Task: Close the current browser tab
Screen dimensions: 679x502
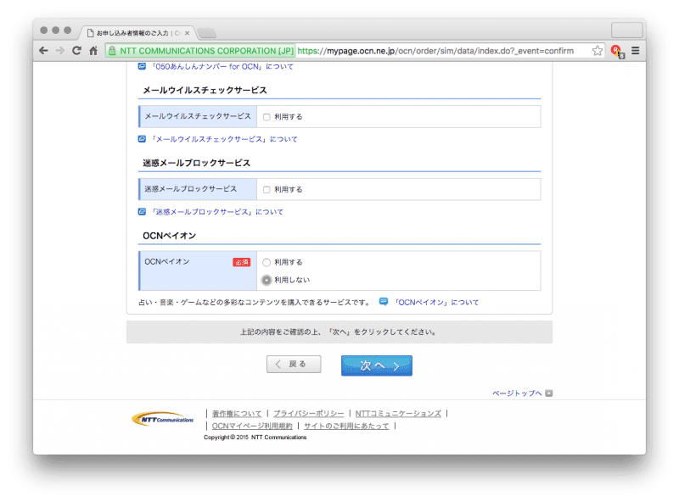Action: pyautogui.click(x=187, y=33)
